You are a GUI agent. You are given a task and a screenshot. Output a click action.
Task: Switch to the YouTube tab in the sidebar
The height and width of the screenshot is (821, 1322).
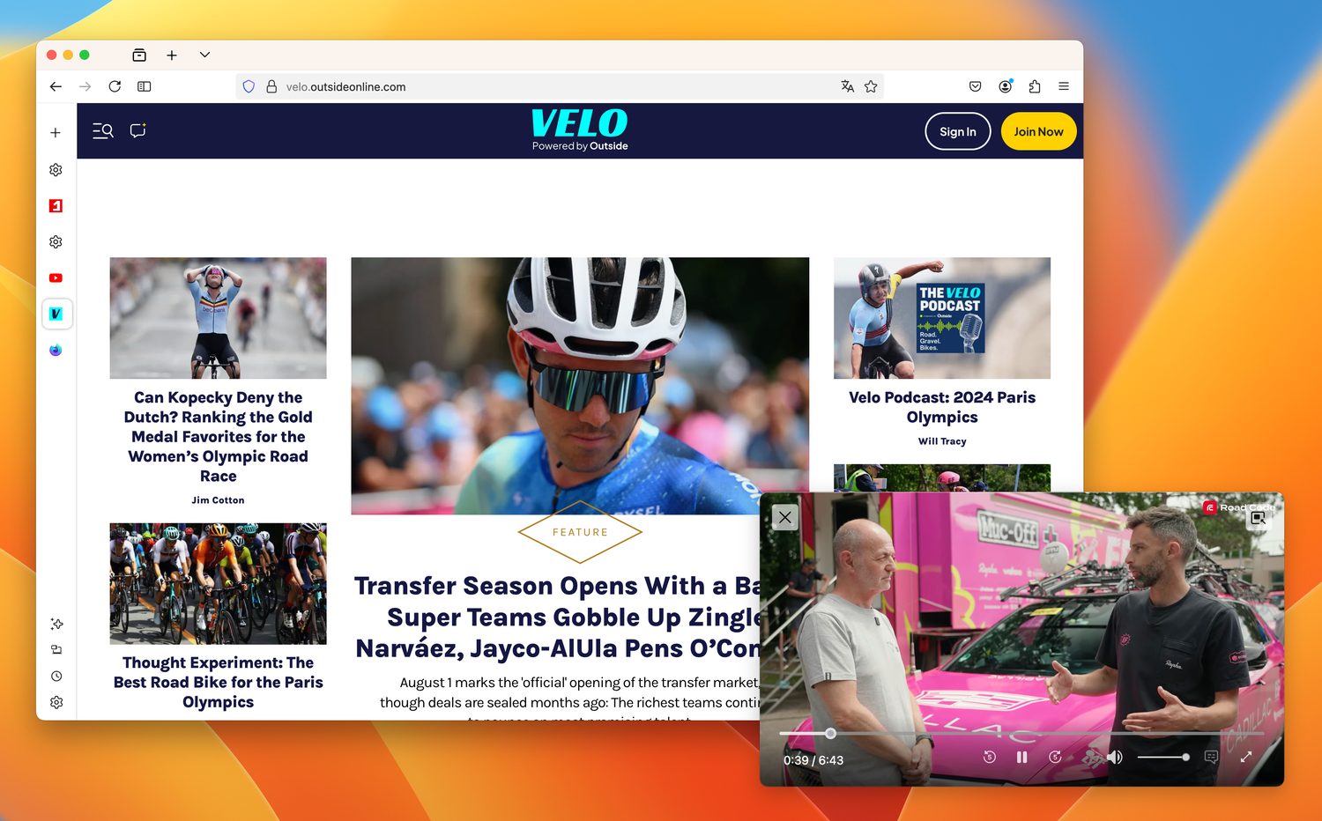coord(56,277)
